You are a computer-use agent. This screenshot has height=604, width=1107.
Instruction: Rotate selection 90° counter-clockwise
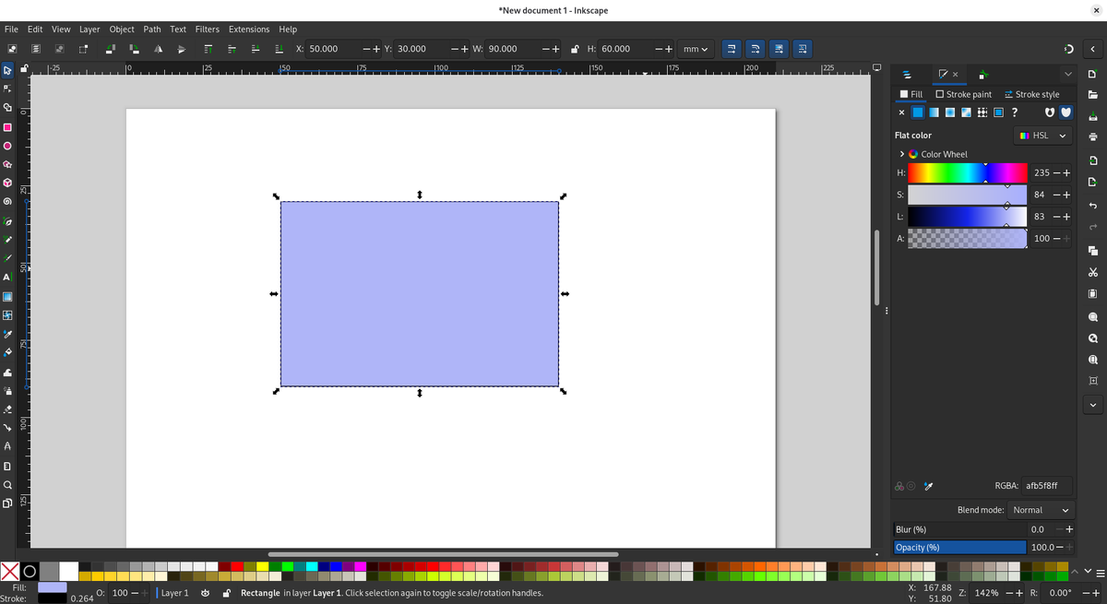[111, 49]
